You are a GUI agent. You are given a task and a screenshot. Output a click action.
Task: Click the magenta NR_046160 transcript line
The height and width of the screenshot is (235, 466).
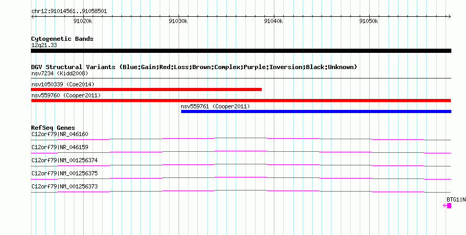click(x=241, y=139)
